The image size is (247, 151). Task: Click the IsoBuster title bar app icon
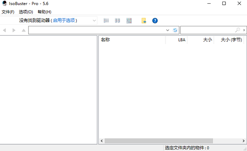(5, 3)
